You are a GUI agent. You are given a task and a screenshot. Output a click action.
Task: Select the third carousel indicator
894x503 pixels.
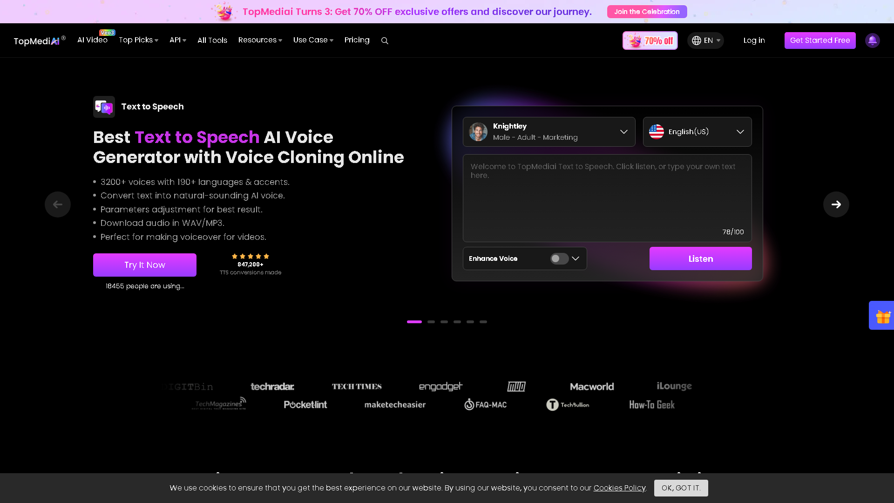pos(444,322)
